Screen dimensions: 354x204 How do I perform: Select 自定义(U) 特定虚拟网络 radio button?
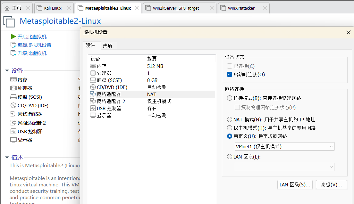pyautogui.click(x=229, y=136)
